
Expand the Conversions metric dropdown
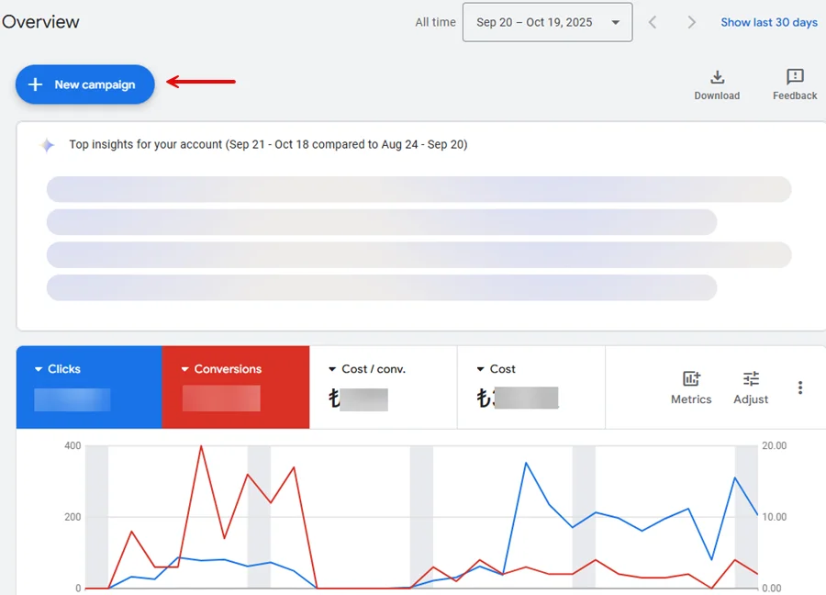(x=184, y=369)
